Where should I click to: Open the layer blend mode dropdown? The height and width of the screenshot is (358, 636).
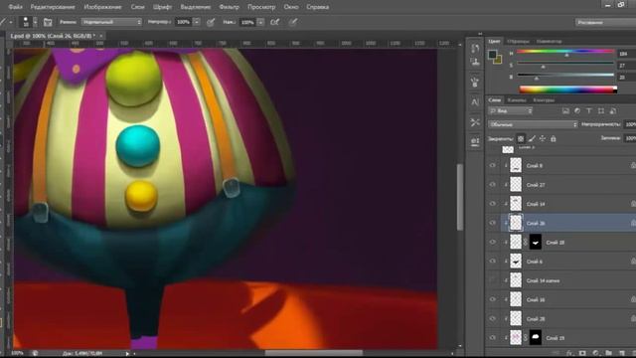tap(533, 124)
